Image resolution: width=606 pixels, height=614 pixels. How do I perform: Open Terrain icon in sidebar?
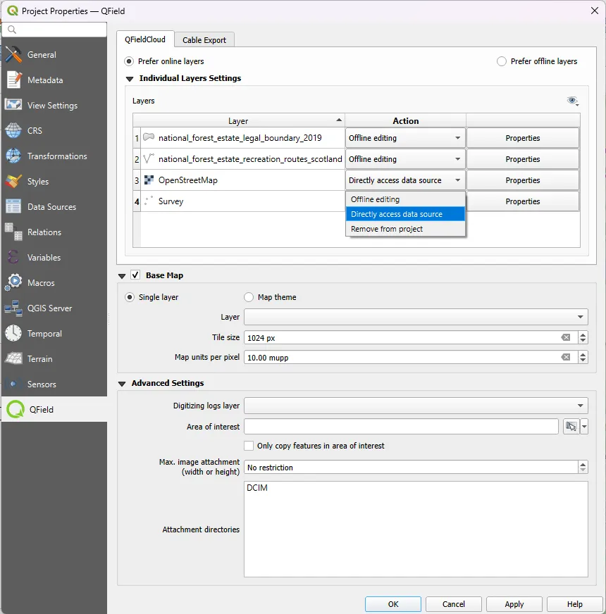point(13,358)
